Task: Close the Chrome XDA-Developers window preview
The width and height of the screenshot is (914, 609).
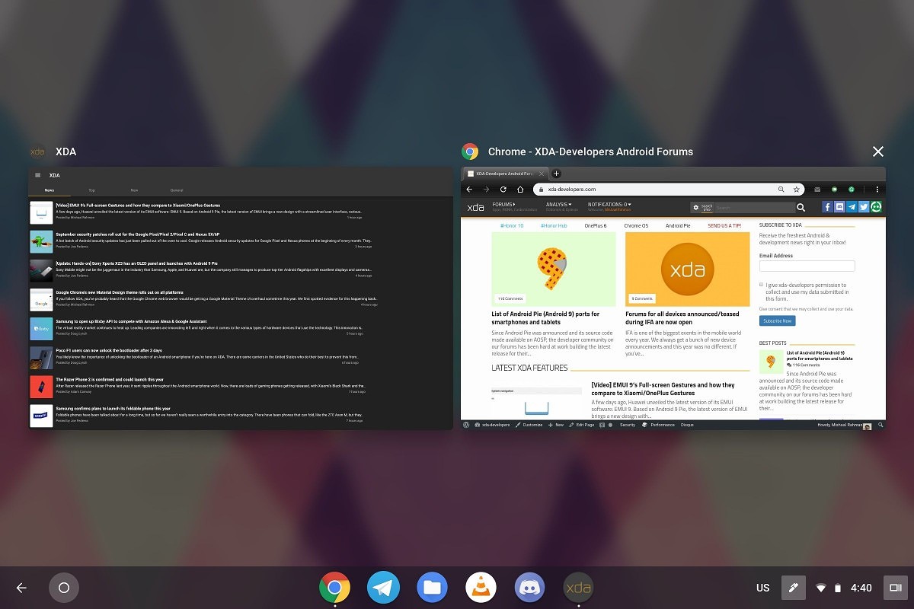Action: pos(877,151)
